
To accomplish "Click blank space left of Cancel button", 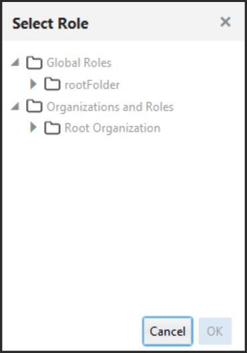I will pyautogui.click(x=72, y=331).
